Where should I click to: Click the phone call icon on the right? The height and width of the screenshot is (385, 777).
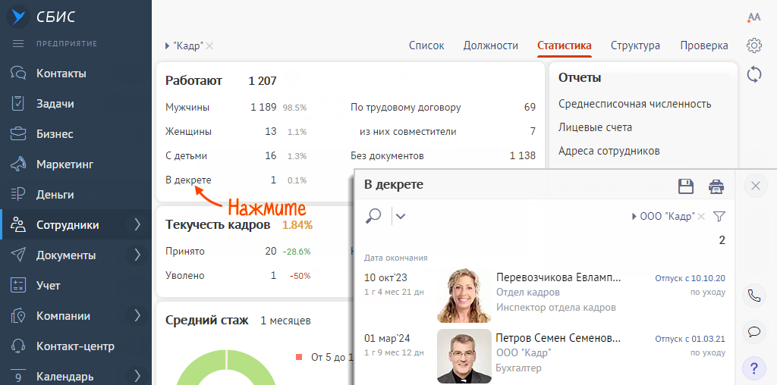754,296
